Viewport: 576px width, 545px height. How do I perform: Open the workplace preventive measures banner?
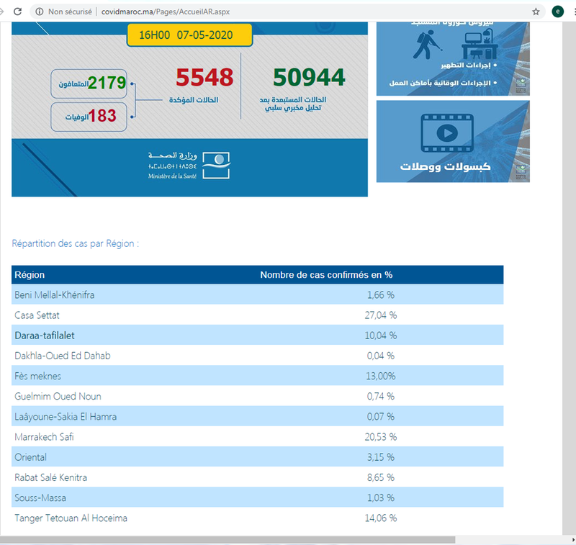click(453, 59)
